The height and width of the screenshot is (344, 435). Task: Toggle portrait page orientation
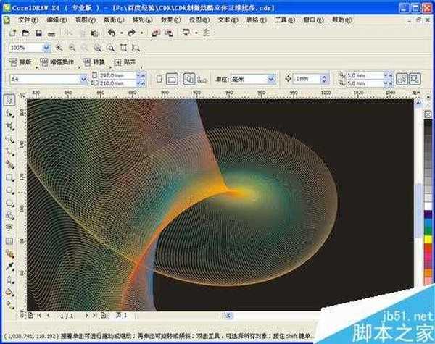coord(160,78)
